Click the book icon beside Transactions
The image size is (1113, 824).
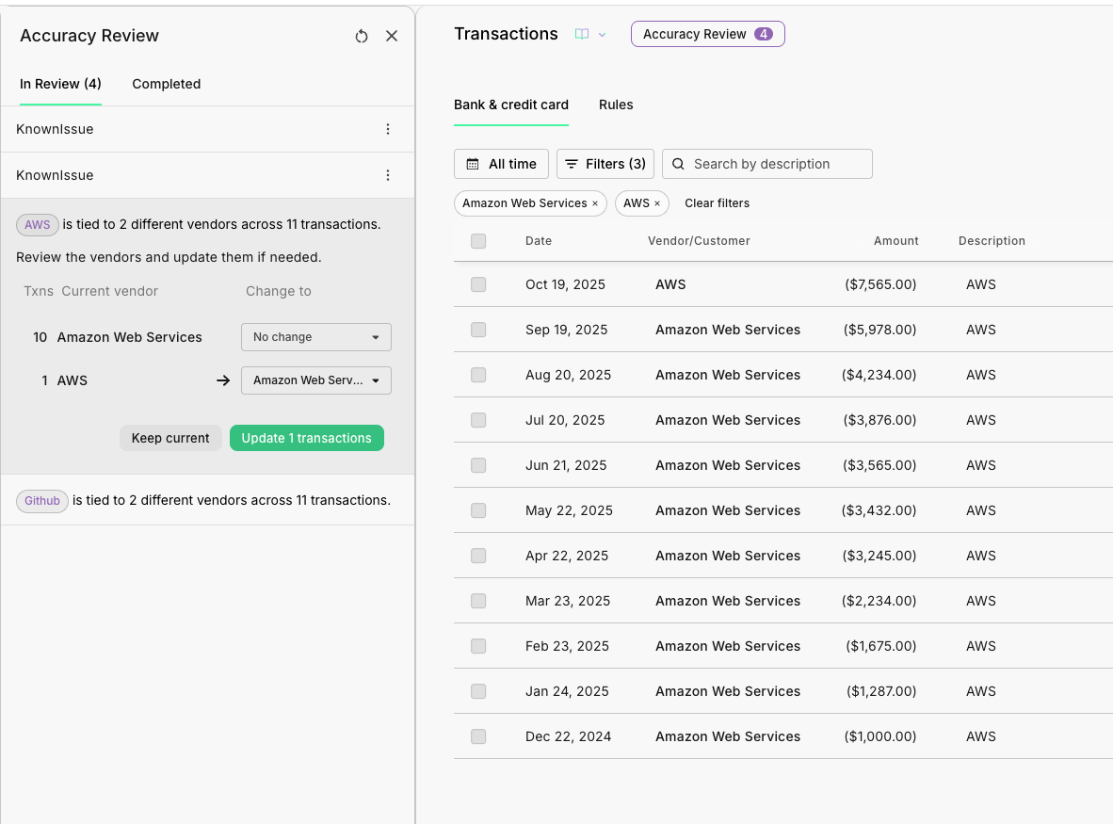pyautogui.click(x=582, y=34)
